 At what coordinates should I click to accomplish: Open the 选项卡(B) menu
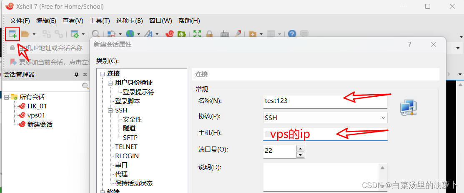(130, 21)
